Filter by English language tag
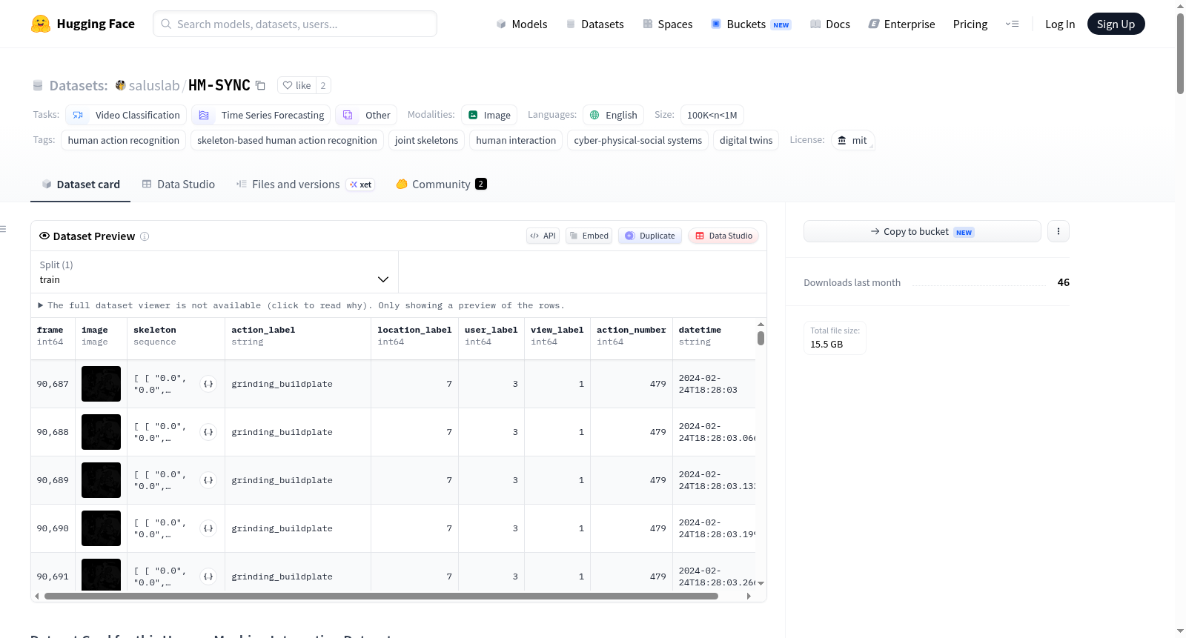Image resolution: width=1186 pixels, height=638 pixels. 613,115
